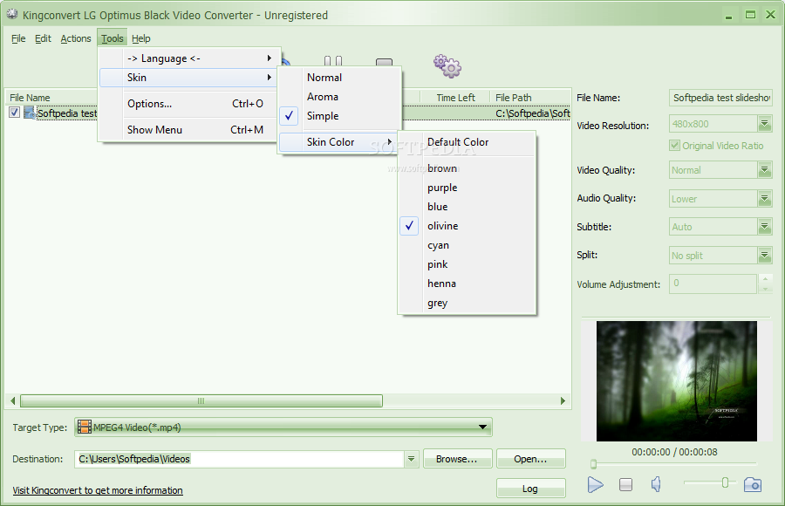Open Video Quality dropdown
This screenshot has width=785, height=506.
764,170
